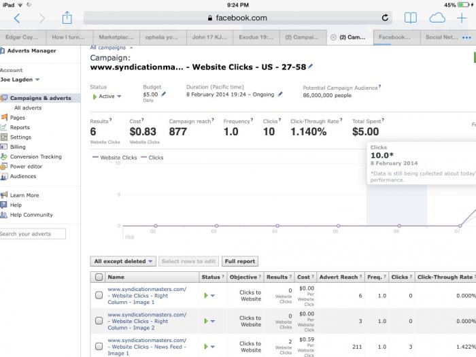
Task: Open the All adverts sidebar link
Action: pyautogui.click(x=28, y=107)
